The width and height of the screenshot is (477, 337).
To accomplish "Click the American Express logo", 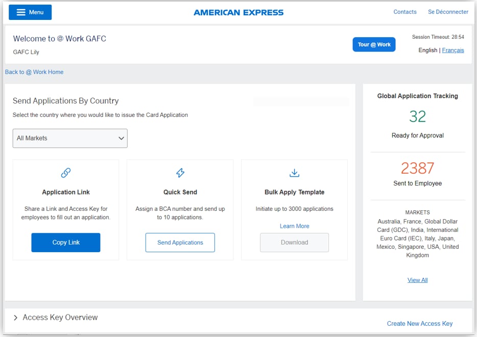I will [238, 12].
